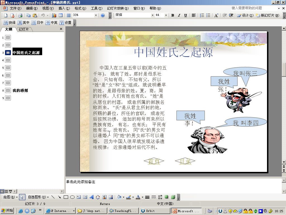Screen dimensions: 286x215
Task: Insert a chart using the chart icon
Action: (x=54, y=15)
